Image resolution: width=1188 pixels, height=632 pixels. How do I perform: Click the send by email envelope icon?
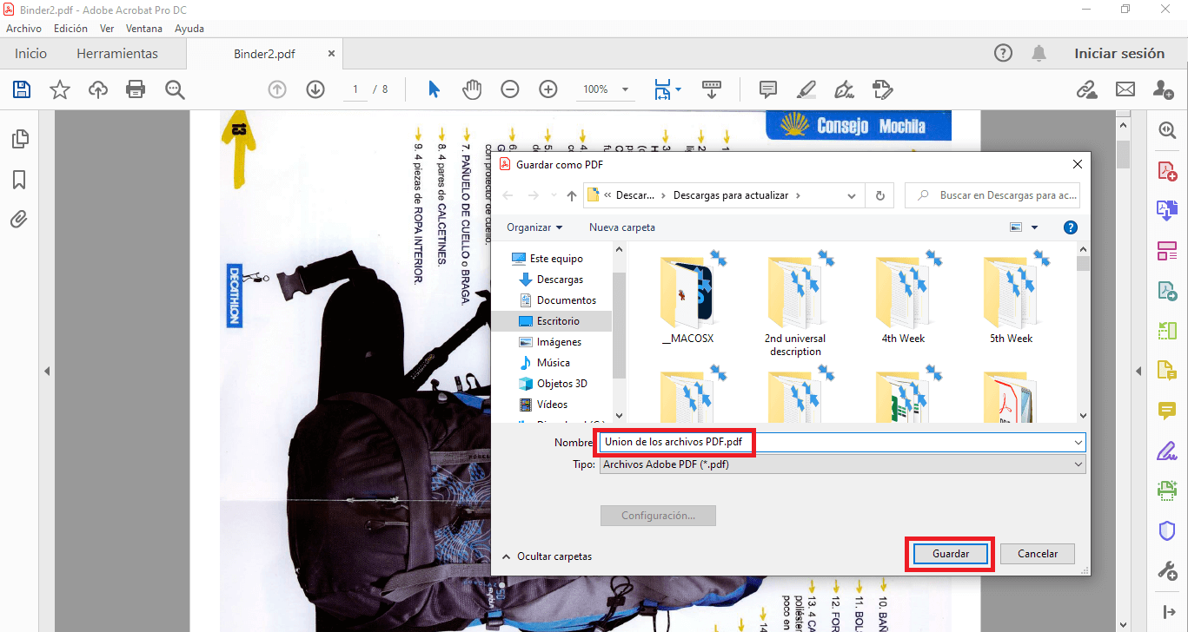point(1125,89)
